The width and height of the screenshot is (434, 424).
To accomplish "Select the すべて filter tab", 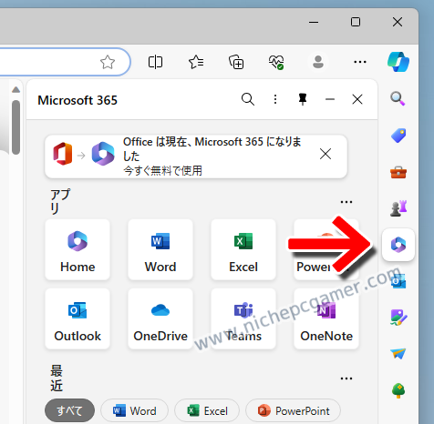I will [x=69, y=410].
